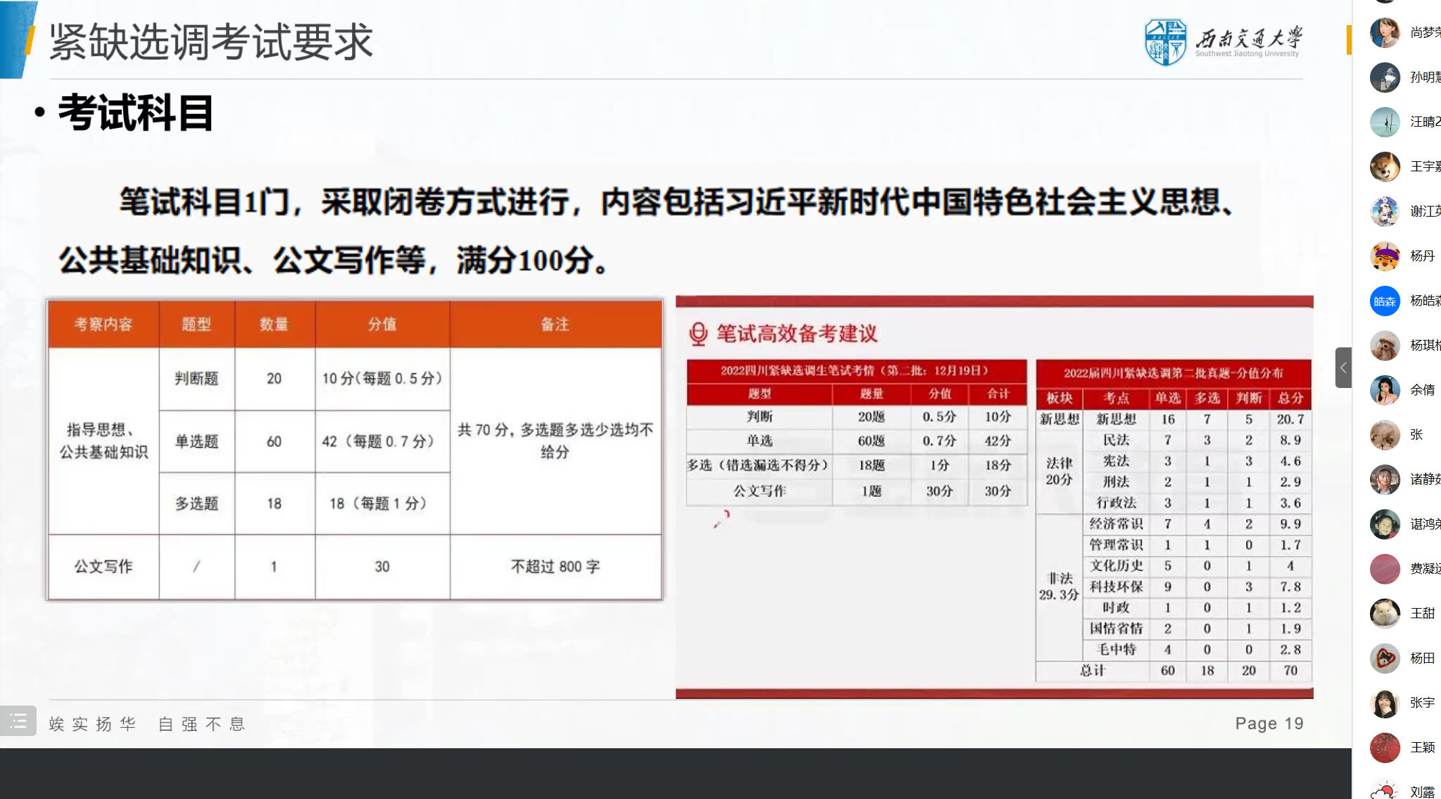
Task: Select 杨田's heart avatar
Action: 1385,658
